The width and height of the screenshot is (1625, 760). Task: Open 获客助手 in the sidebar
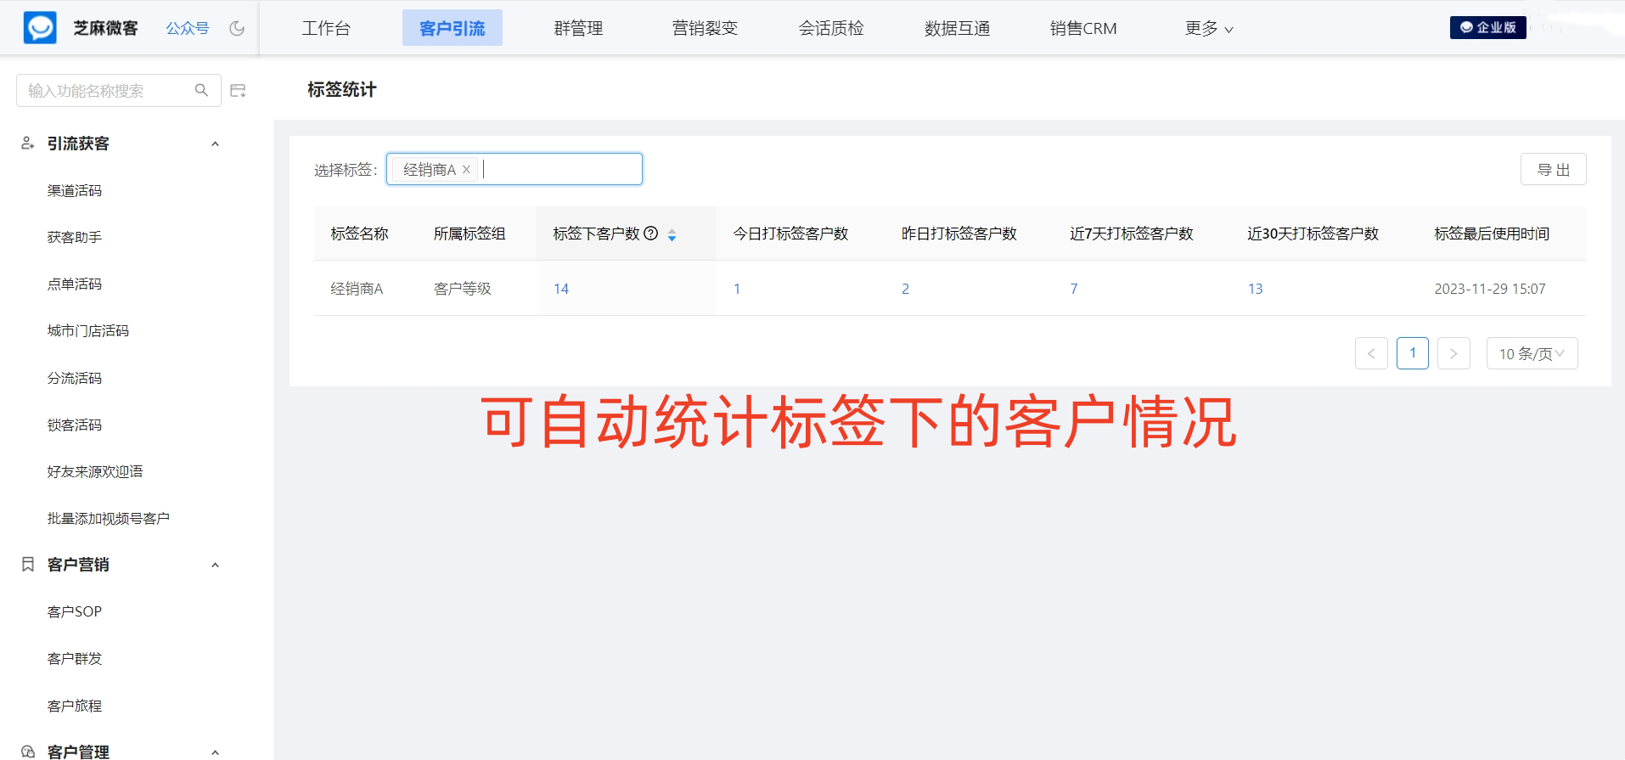(x=75, y=237)
